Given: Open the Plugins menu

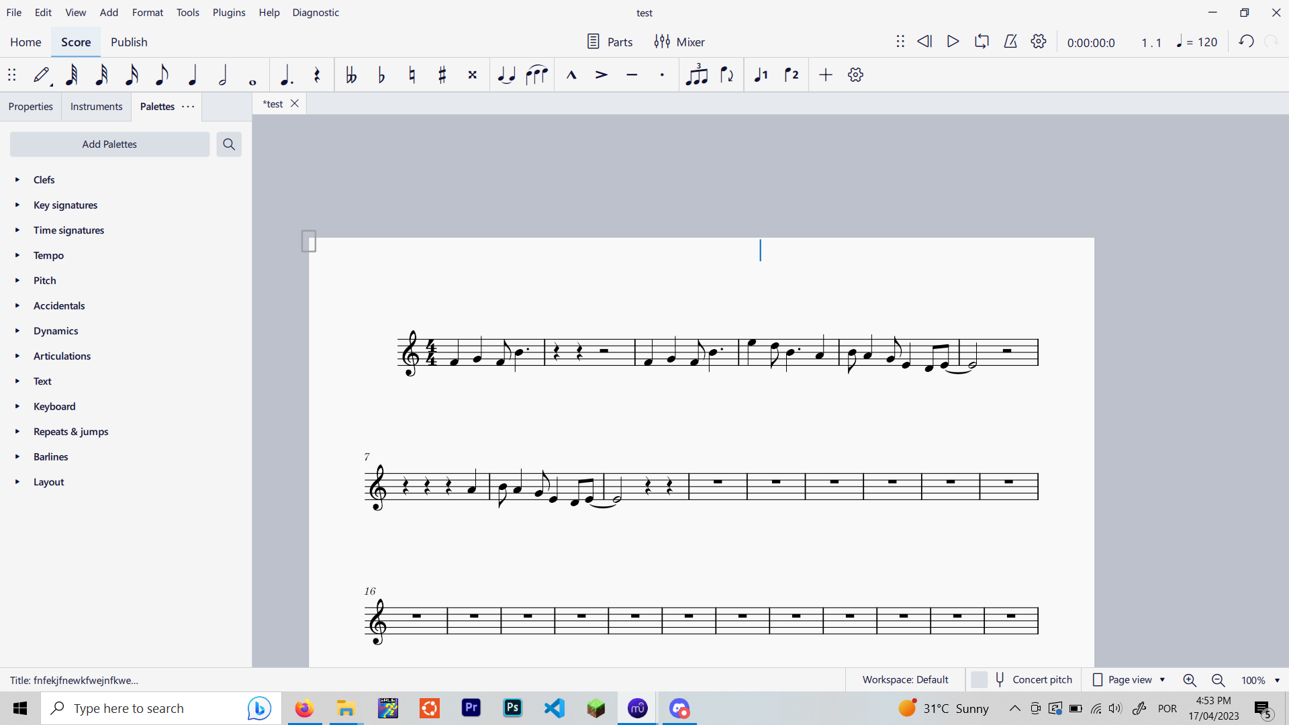Looking at the screenshot, I should 228,12.
